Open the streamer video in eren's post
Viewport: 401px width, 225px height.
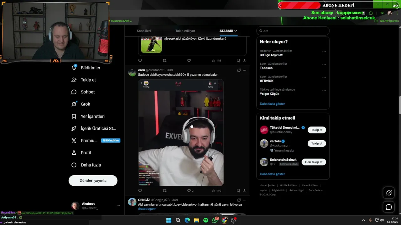181,132
